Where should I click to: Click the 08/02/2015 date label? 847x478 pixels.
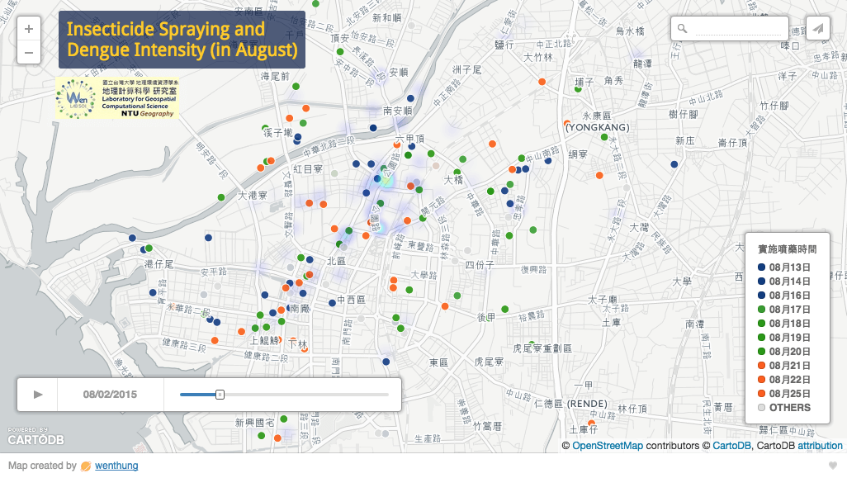110,395
